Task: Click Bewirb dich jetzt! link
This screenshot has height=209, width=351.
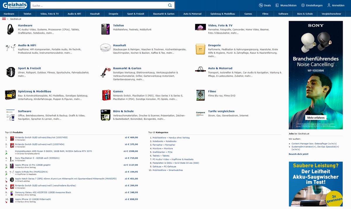Action: tap(298, 154)
